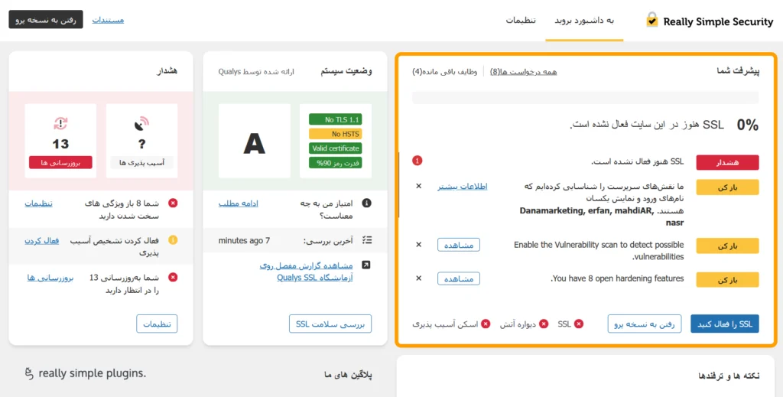Click the blue 'SSL را فعال کنید' button

coord(724,324)
